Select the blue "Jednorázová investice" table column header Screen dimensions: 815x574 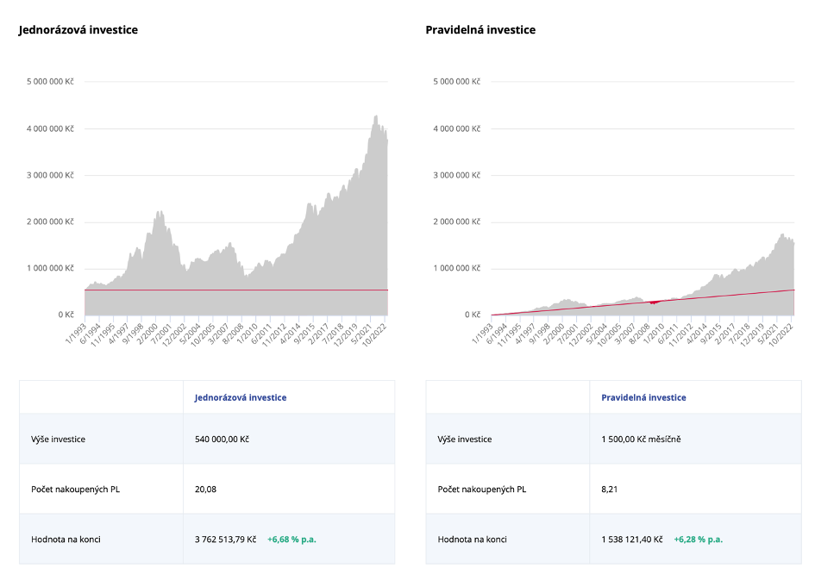point(241,397)
